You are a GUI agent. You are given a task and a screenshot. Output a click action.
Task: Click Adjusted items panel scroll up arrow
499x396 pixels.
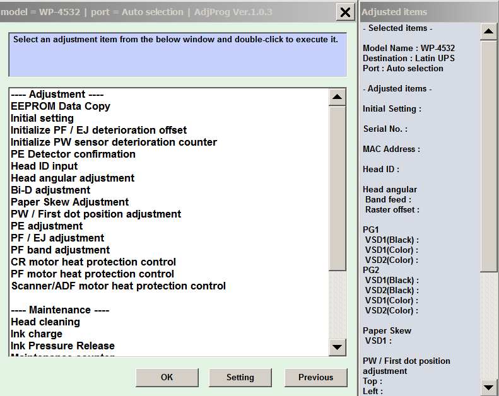click(488, 32)
